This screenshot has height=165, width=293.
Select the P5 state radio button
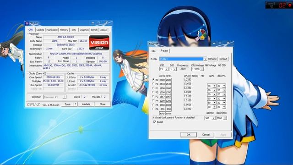pyautogui.click(x=153, y=105)
